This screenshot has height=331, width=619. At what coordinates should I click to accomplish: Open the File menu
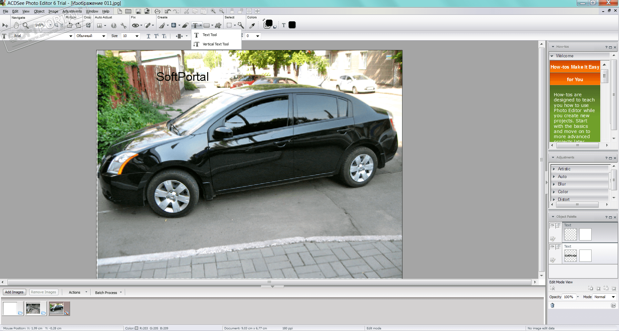pyautogui.click(x=5, y=11)
